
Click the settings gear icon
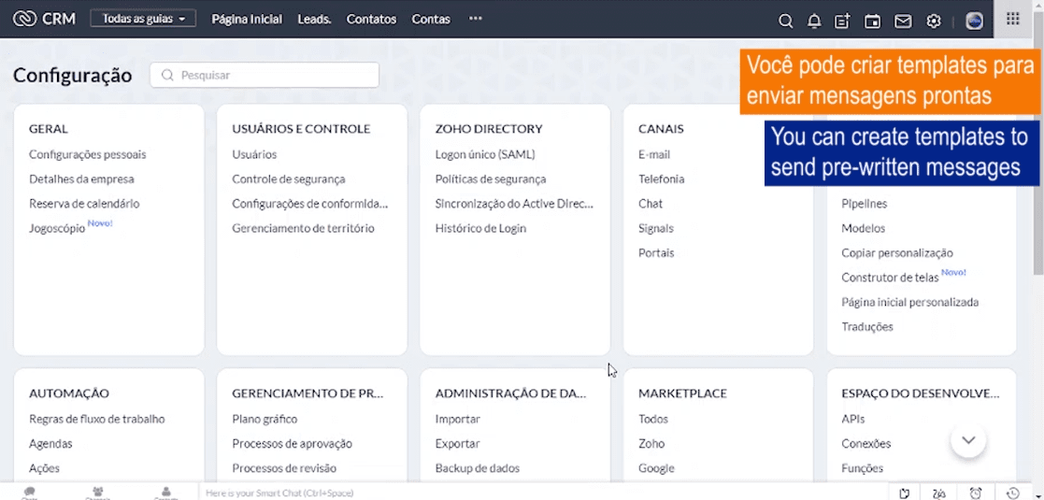click(934, 21)
